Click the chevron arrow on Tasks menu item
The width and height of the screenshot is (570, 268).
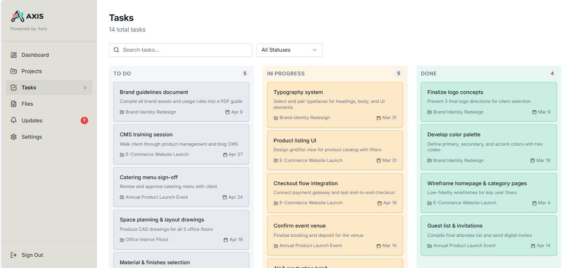coord(85,87)
